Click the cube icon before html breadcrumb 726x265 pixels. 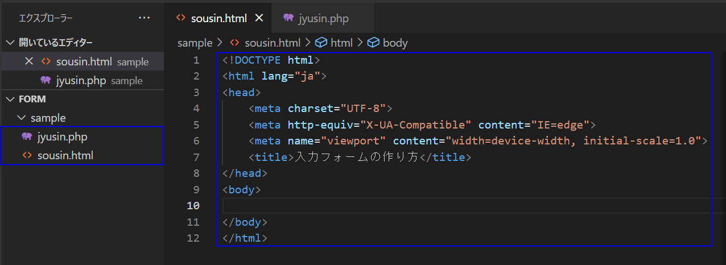pyautogui.click(x=321, y=43)
